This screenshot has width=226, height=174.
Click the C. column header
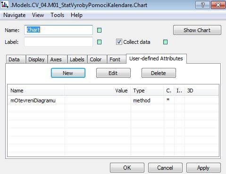click(x=169, y=91)
